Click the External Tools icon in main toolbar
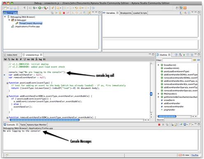 pos(45,8)
